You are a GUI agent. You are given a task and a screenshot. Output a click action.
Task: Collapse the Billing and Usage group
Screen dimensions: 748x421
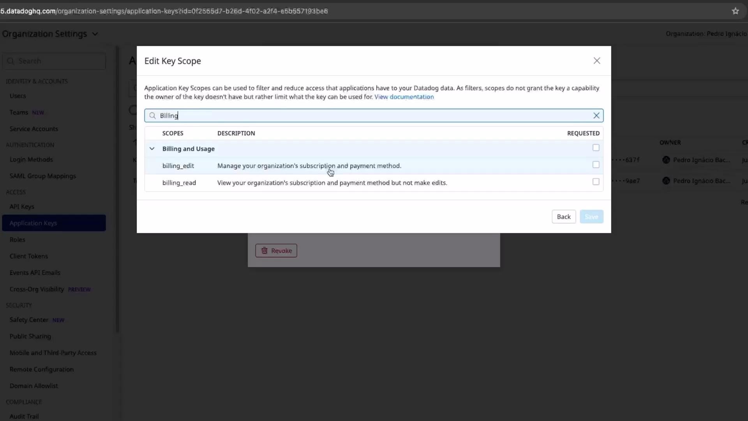152,149
